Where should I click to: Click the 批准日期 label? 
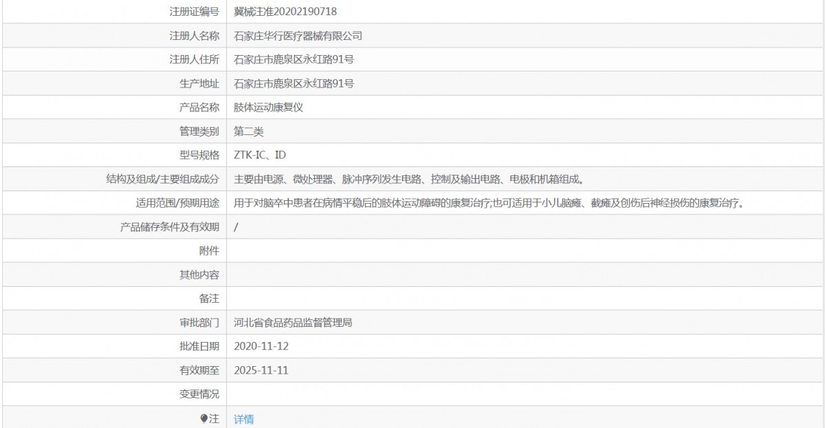pyautogui.click(x=199, y=347)
